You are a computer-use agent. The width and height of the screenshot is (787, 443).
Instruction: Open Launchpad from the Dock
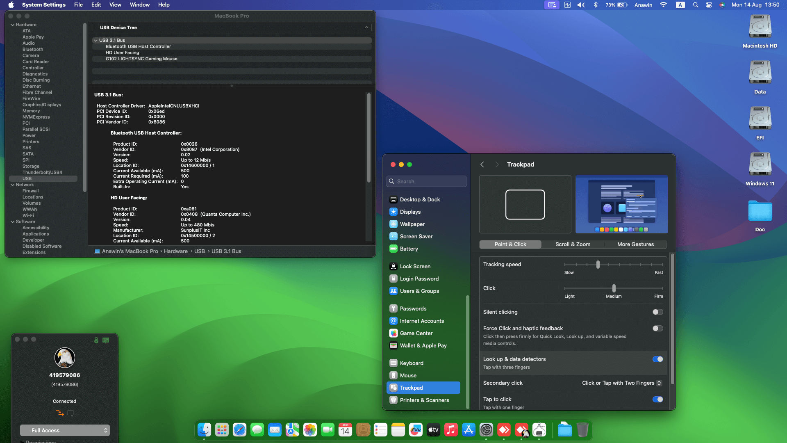click(222, 430)
